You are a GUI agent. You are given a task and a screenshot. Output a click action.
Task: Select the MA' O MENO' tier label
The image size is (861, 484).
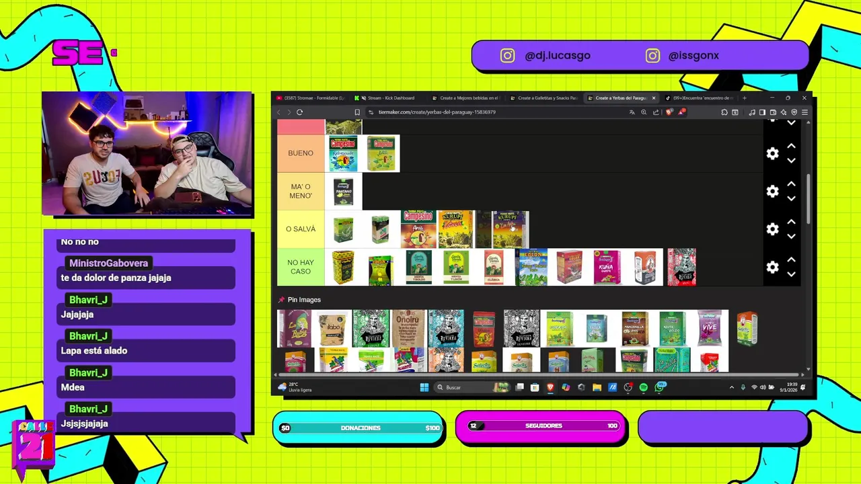click(x=301, y=191)
